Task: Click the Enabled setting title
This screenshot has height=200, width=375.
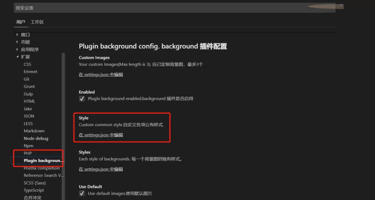Action: [x=87, y=92]
